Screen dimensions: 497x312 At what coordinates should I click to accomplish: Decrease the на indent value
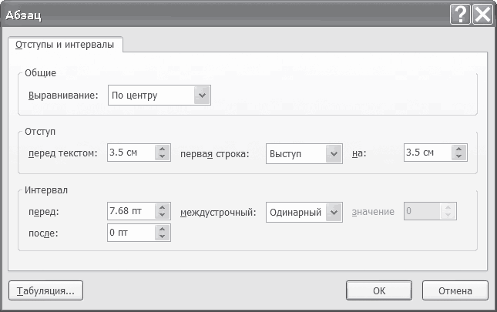click(x=458, y=157)
